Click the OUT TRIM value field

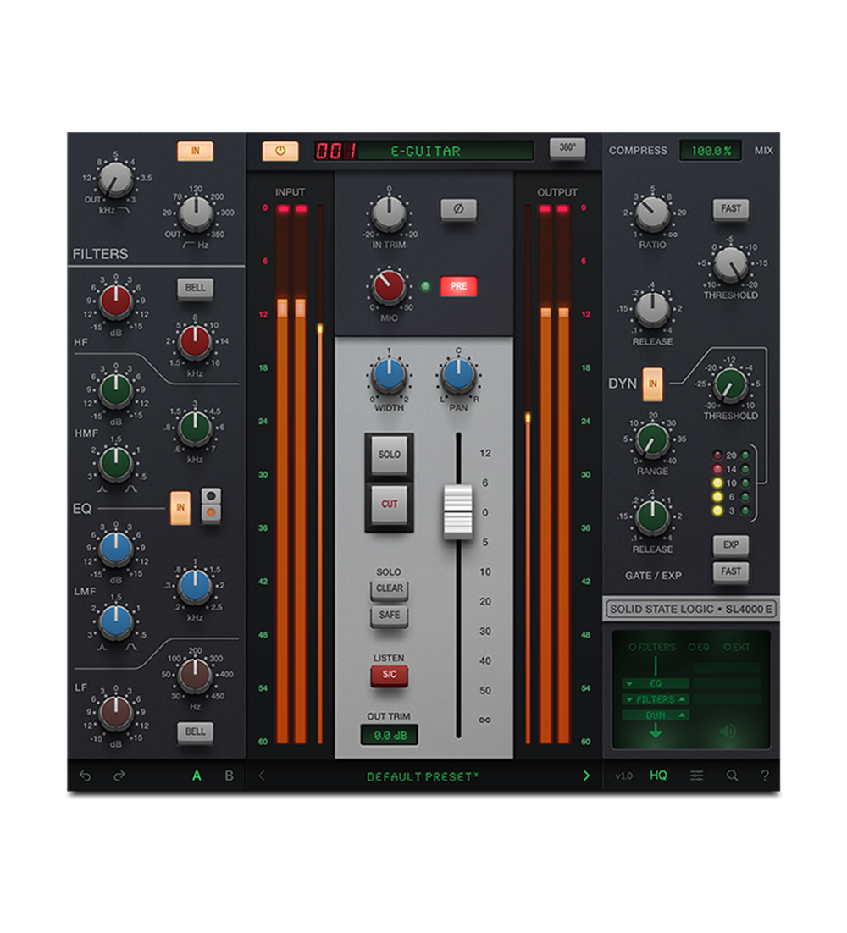tap(390, 735)
